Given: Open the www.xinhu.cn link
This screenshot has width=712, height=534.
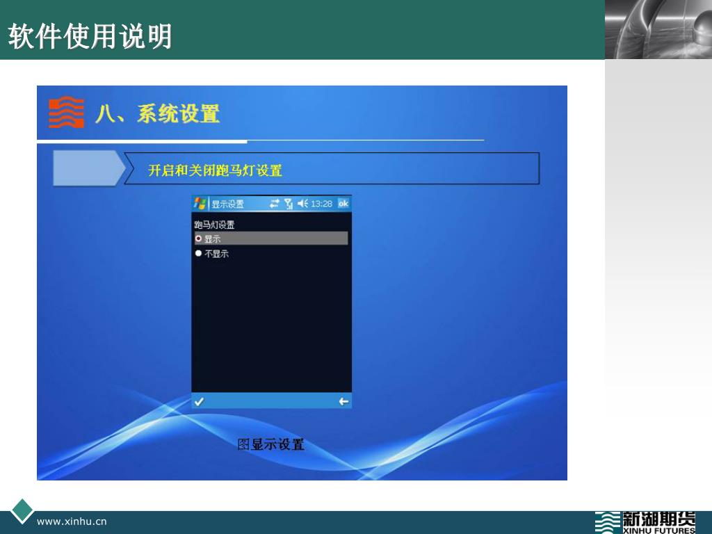Looking at the screenshot, I should tap(72, 521).
